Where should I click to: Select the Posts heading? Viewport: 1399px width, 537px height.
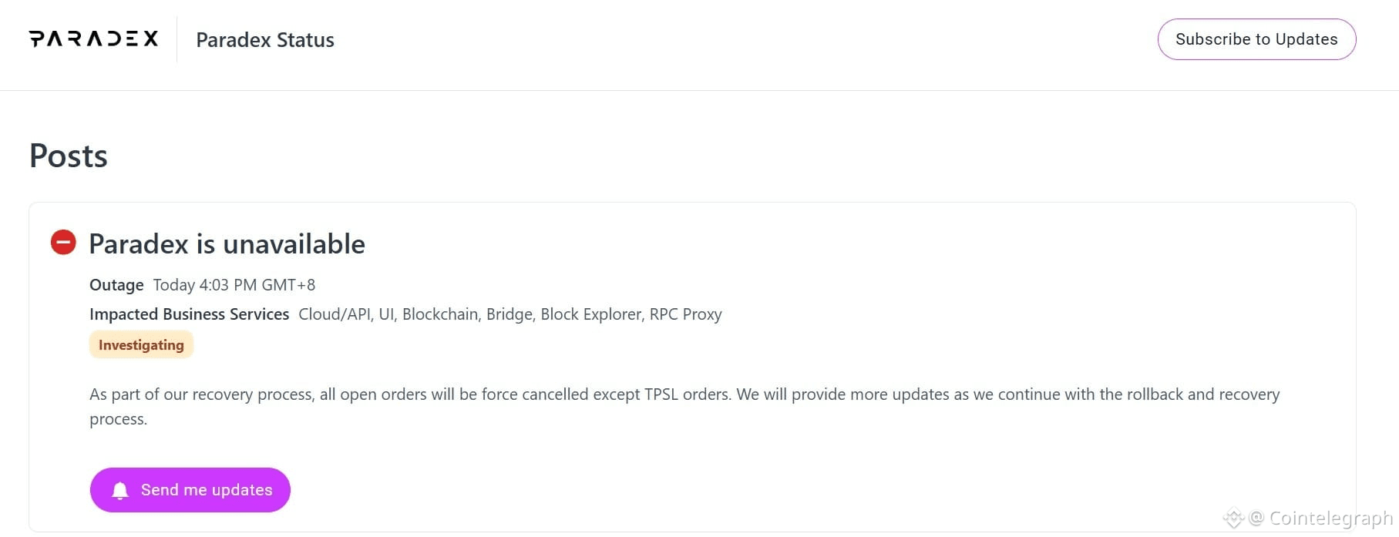click(69, 156)
